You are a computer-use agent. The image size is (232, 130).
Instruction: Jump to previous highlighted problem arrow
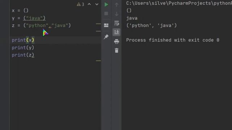pyautogui.click(x=89, y=4)
